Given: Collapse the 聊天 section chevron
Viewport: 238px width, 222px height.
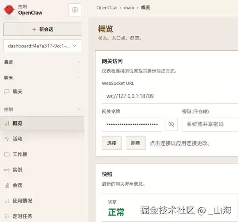Looking at the screenshot, I should (x=78, y=78).
